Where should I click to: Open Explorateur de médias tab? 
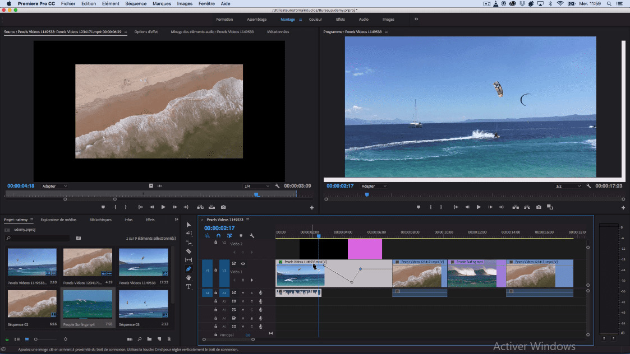coord(58,220)
